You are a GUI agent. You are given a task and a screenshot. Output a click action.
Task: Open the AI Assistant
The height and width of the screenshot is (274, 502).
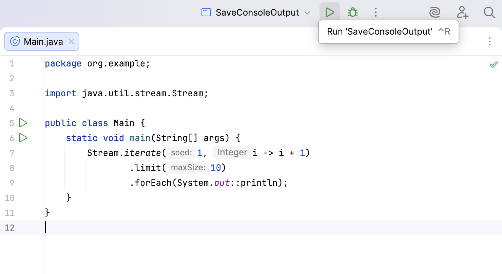tap(435, 12)
